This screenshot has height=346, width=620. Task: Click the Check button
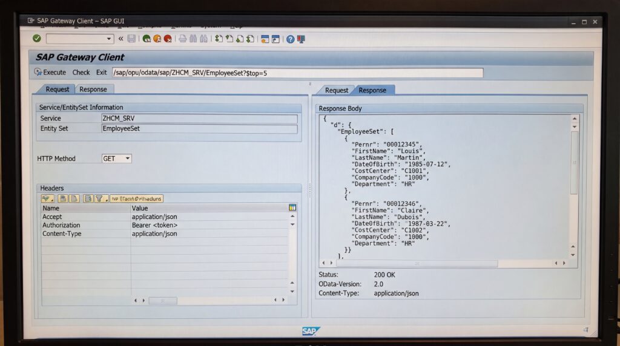(x=81, y=72)
